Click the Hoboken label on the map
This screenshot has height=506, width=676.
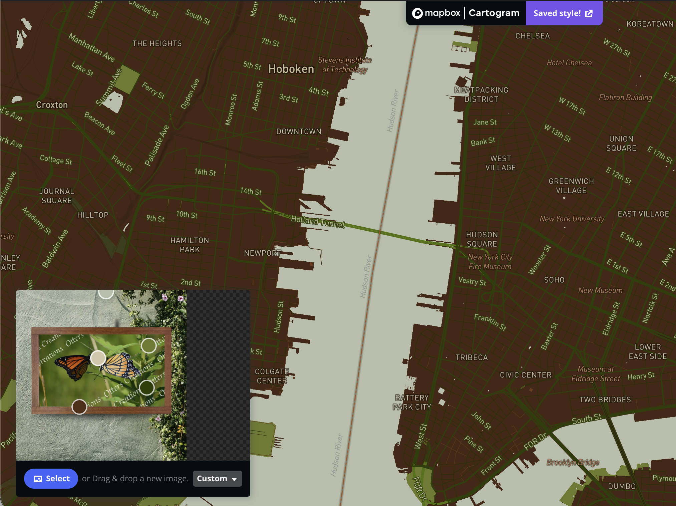[291, 69]
